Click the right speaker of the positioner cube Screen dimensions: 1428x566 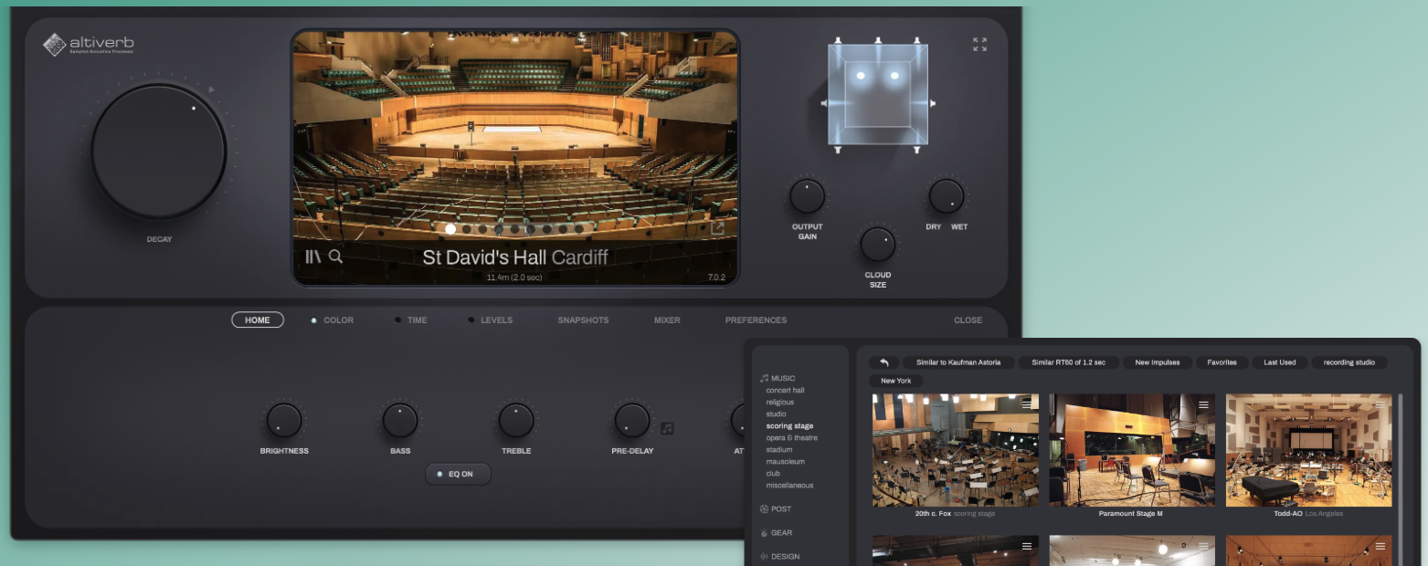point(933,103)
